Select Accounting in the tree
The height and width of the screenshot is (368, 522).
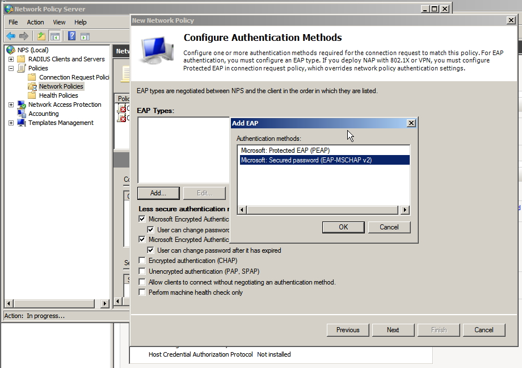(44, 114)
